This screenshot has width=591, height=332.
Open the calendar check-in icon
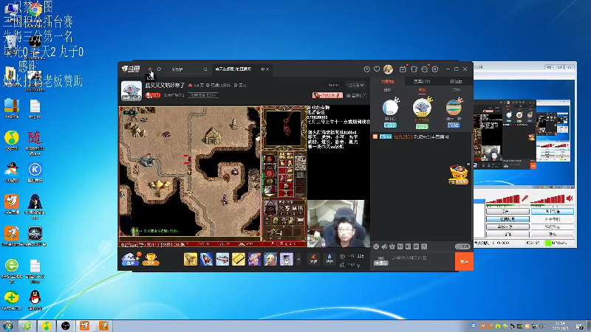403,69
